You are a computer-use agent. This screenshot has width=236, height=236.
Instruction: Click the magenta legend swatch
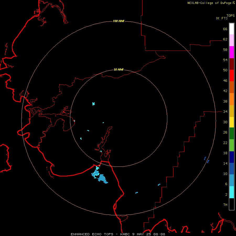pyautogui.click(x=232, y=52)
